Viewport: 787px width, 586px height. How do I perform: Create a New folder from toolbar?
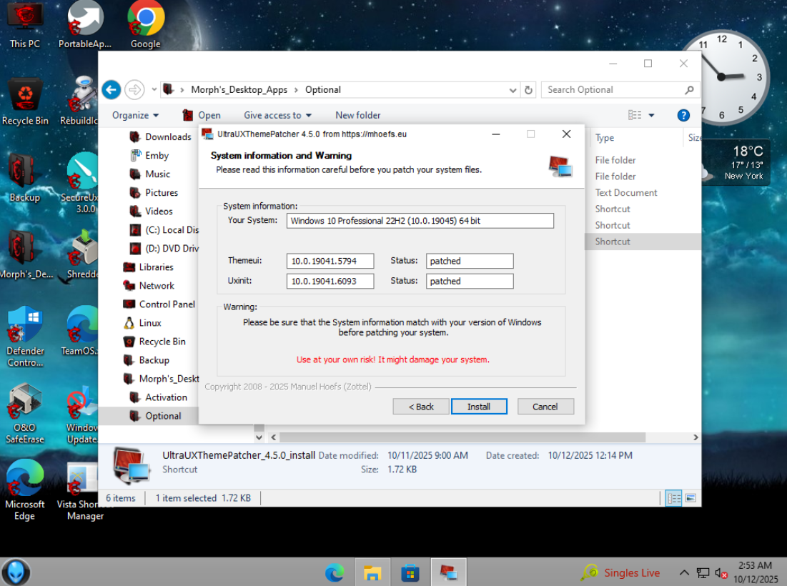[358, 115]
